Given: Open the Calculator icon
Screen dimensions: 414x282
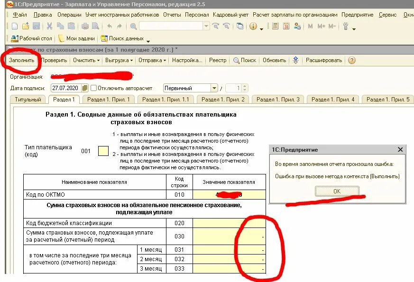Looking at the screenshot, I should [x=275, y=26].
